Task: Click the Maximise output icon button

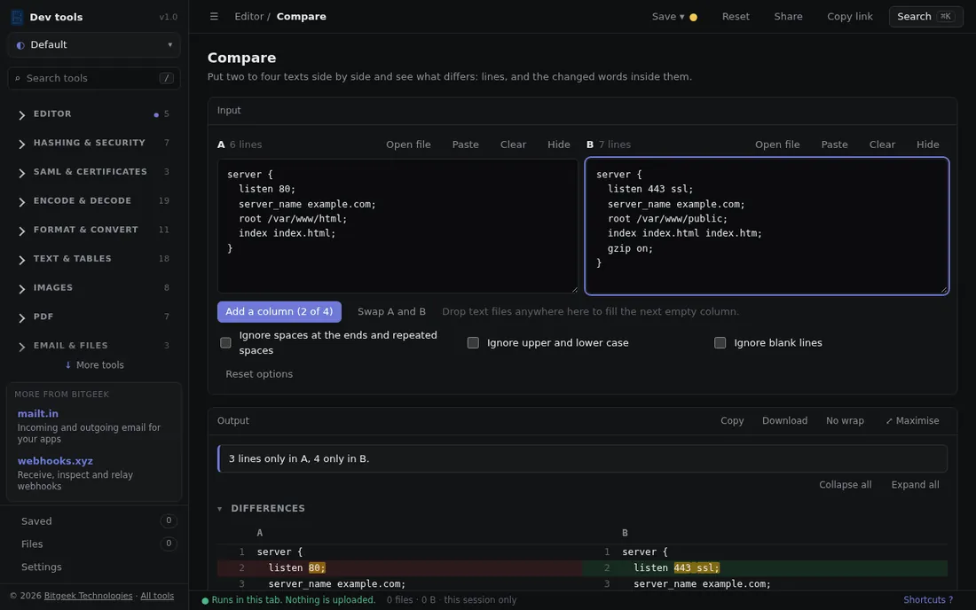Action: 912,421
